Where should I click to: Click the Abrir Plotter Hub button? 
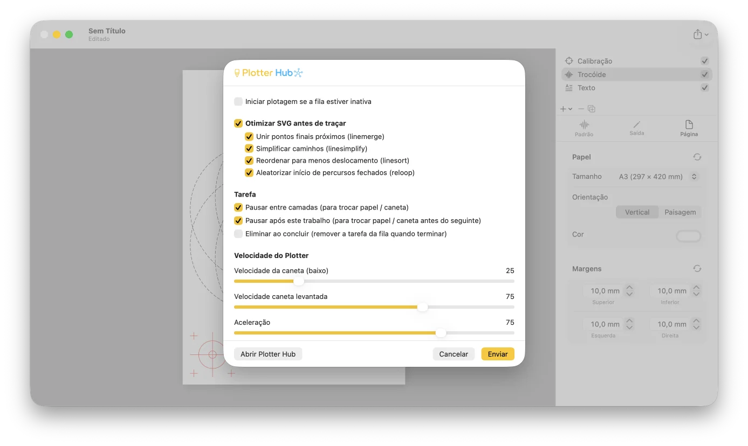[x=268, y=354]
